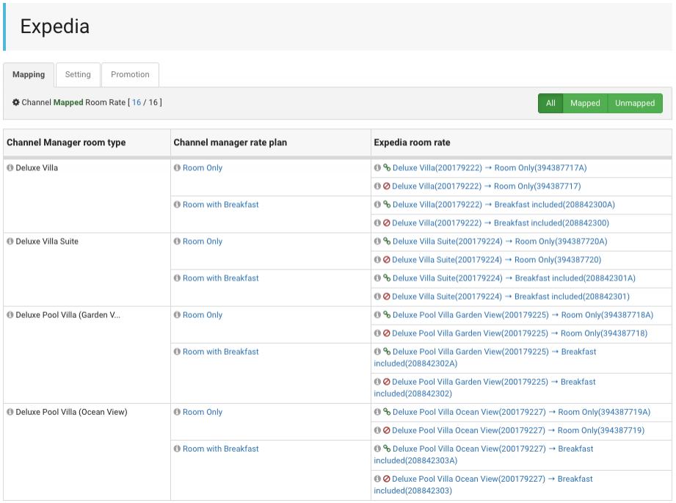676x503 pixels.
Task: Open Deluxe Villa Suite Room Only(394387720A) mapping
Action: point(500,242)
